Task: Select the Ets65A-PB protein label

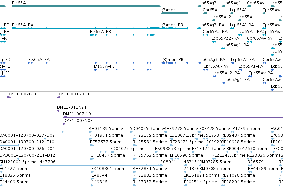Action: pyautogui.click(x=104, y=66)
